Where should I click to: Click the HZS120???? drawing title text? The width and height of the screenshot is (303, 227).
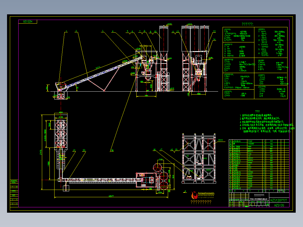(279, 200)
